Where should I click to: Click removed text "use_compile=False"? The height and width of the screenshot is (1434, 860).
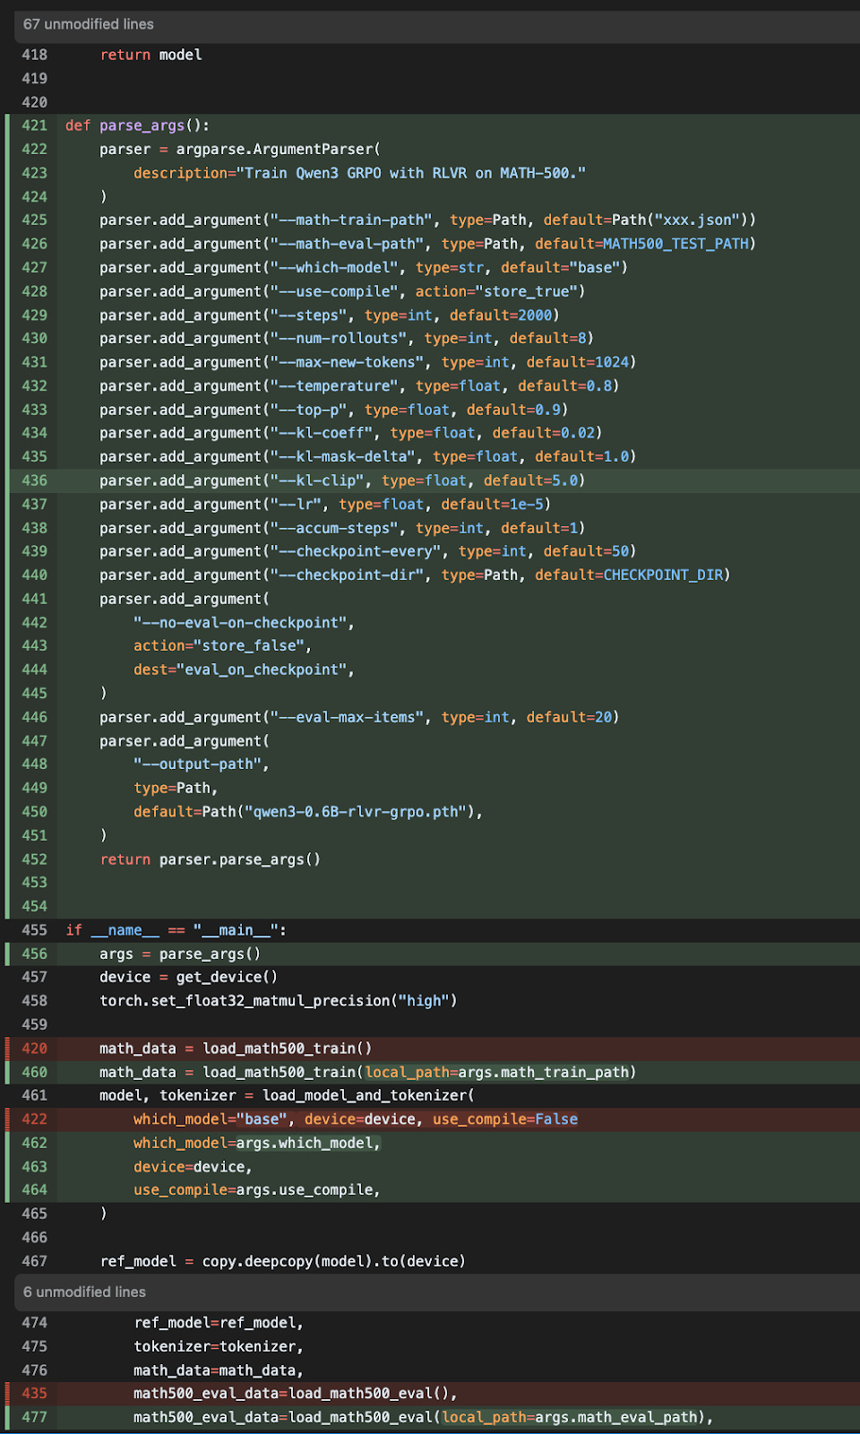(505, 1119)
